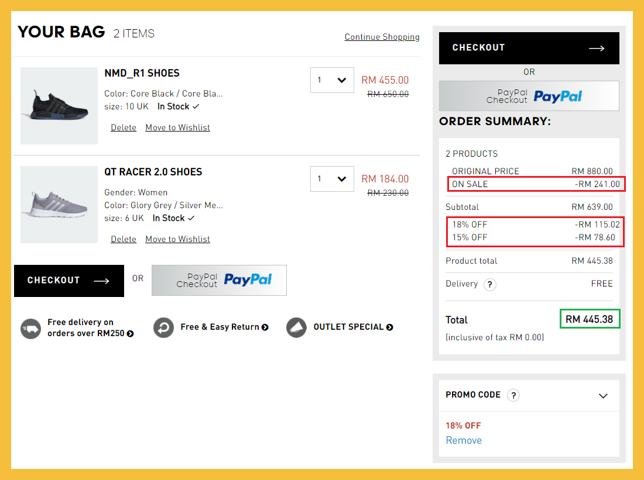Collapse the Promo Code section chevron
Image resolution: width=644 pixels, height=480 pixels.
coord(603,396)
